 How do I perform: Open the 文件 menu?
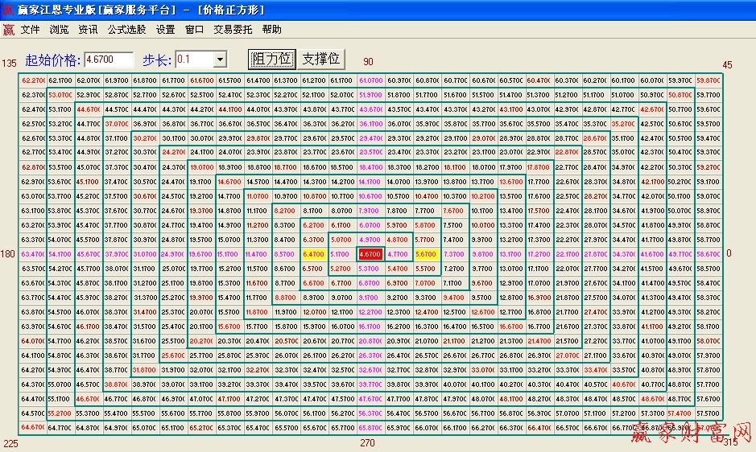coord(31,30)
